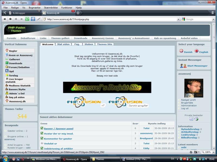Open the Rediger menu
The height and width of the screenshot is (162, 217).
pyautogui.click(x=15, y=8)
